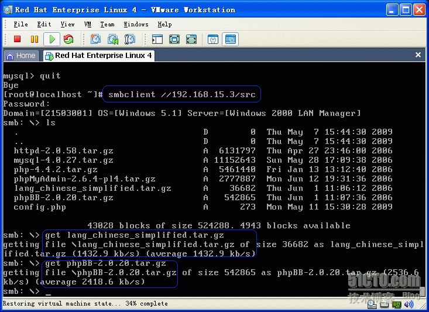Image resolution: width=429 pixels, height=312 pixels.
Task: Click the 'smbclient //192.168.15.3/src' command
Action: 182,94
